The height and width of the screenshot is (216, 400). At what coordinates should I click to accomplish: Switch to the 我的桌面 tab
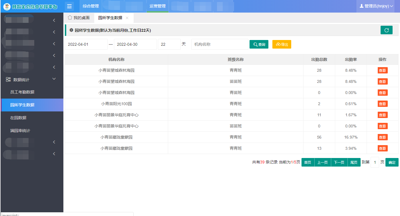coord(79,18)
